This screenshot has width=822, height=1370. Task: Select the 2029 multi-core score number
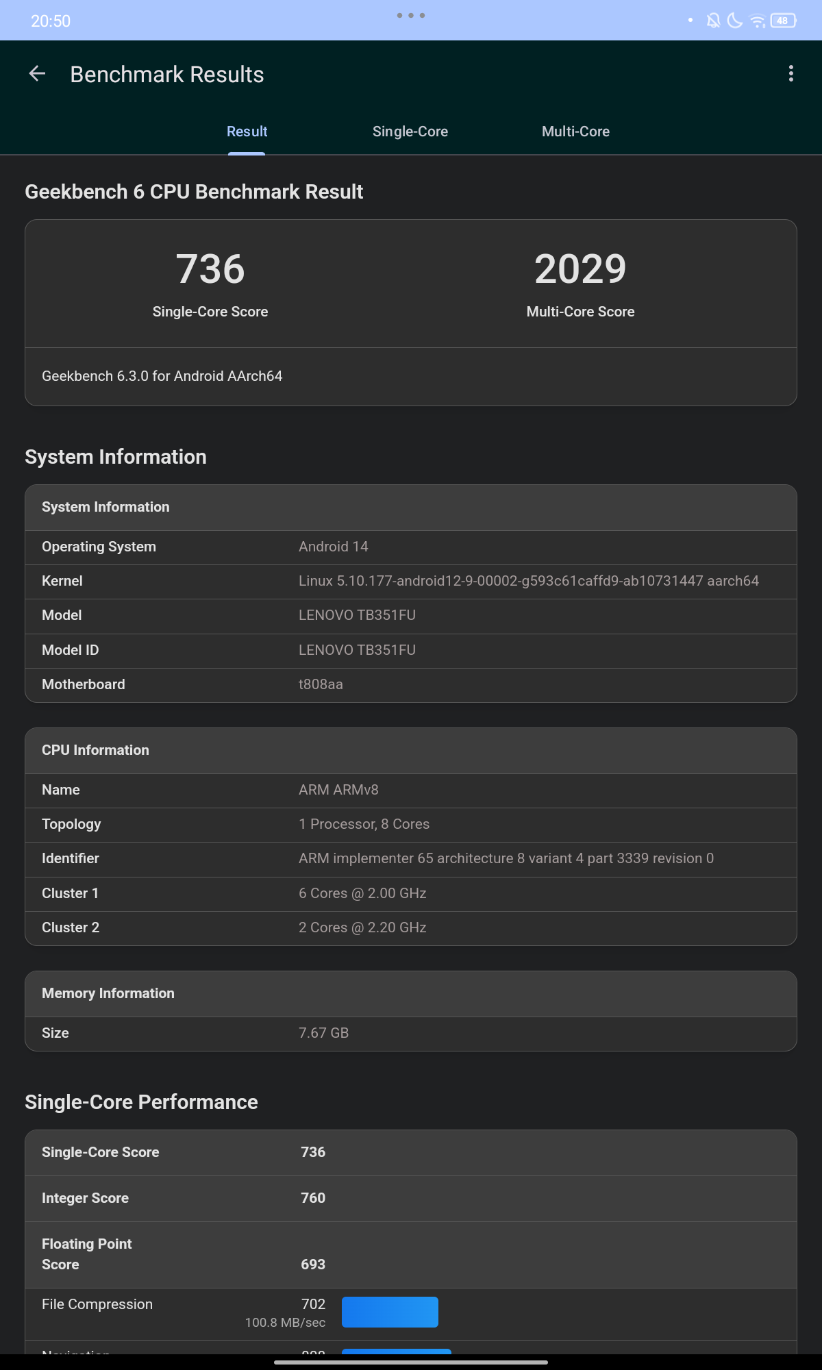(580, 269)
